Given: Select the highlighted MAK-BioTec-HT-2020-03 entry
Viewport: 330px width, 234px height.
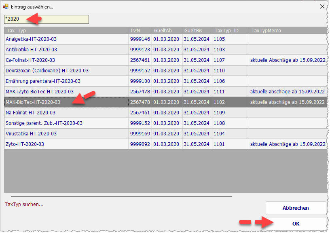Looking at the screenshot, I should point(66,102).
